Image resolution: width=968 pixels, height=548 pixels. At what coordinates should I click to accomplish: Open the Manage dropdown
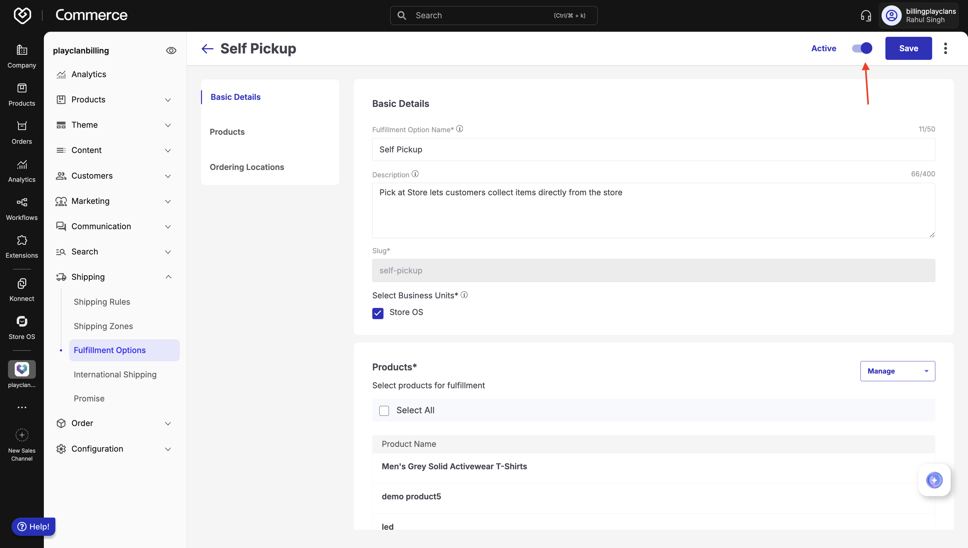click(897, 371)
